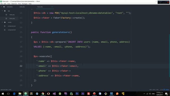Open PhpStorm from the taskbar
The image size is (170, 96).
pyautogui.click(x=66, y=94)
